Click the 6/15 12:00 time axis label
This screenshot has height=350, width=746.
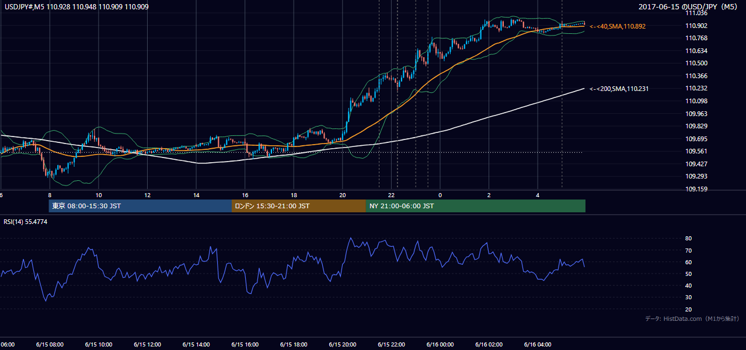pos(147,344)
